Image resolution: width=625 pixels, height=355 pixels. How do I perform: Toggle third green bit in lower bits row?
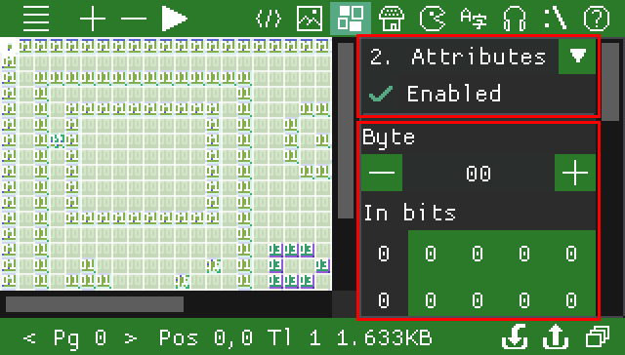point(524,300)
